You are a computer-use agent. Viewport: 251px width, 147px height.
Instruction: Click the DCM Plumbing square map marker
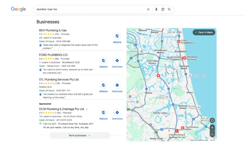pos(177,131)
